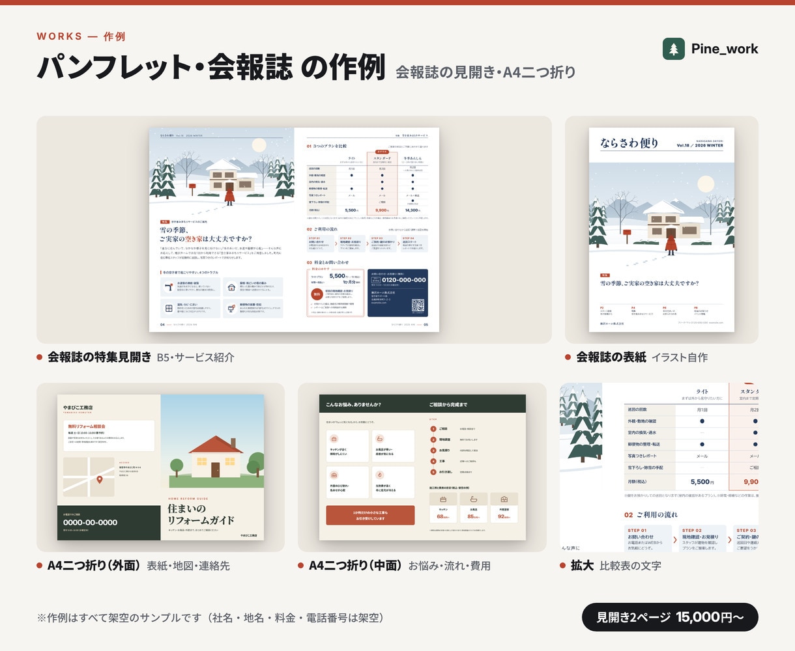Click the kitchen worry card icon in A4 inner thumbnail
The image size is (795, 651).
pos(334,439)
